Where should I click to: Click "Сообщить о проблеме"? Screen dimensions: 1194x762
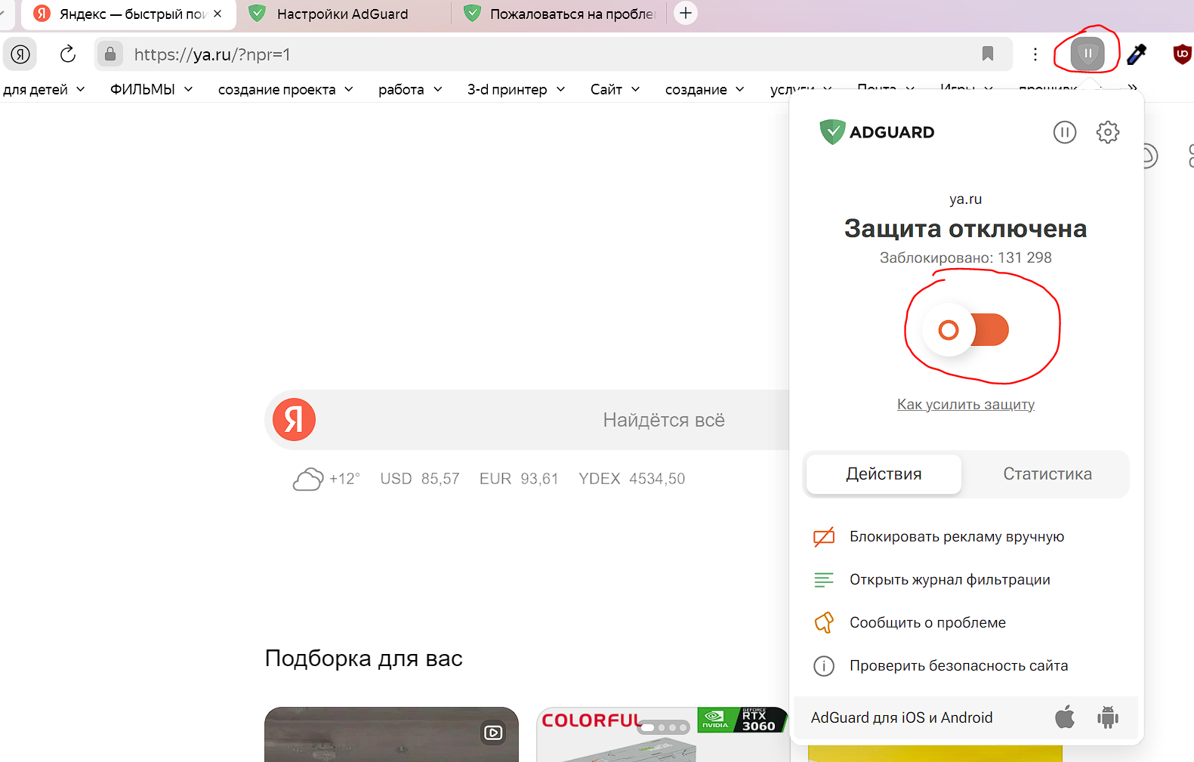tap(927, 623)
